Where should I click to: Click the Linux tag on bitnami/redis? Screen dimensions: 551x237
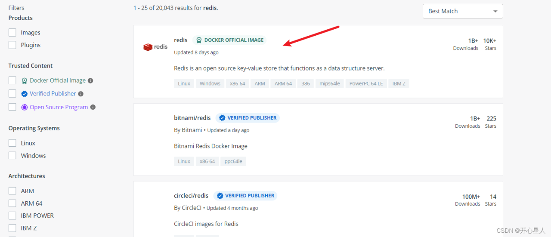click(184, 161)
